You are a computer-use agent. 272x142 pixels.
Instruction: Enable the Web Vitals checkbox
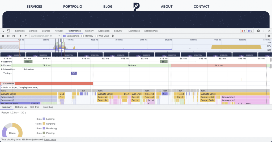pyautogui.click(x=97, y=36)
